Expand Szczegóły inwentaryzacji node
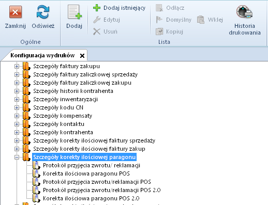268x205 pixels. pyautogui.click(x=17, y=99)
